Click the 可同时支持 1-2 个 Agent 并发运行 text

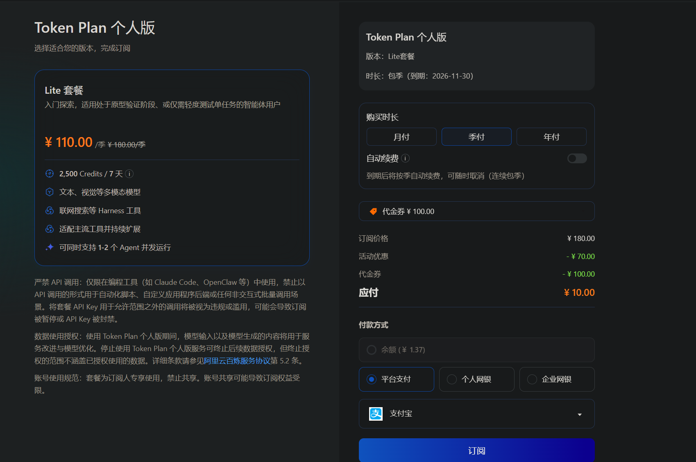pyautogui.click(x=115, y=248)
